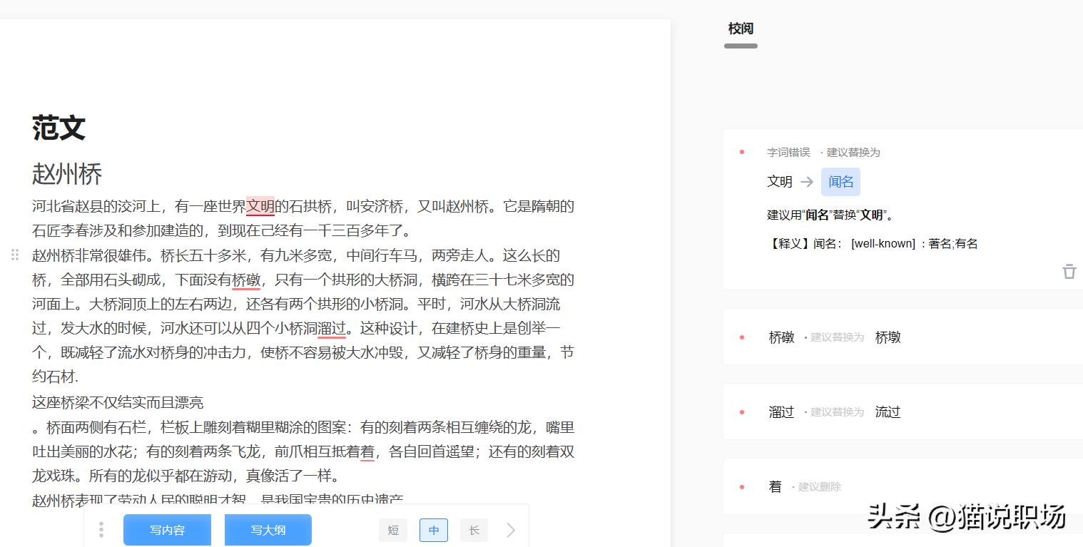Screen dimensions: 1083x547
Task: Click the 桥墩 replacement suggestion
Action: [888, 337]
